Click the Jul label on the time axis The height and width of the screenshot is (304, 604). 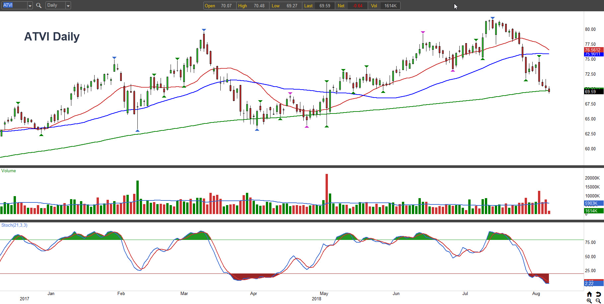coord(465,293)
